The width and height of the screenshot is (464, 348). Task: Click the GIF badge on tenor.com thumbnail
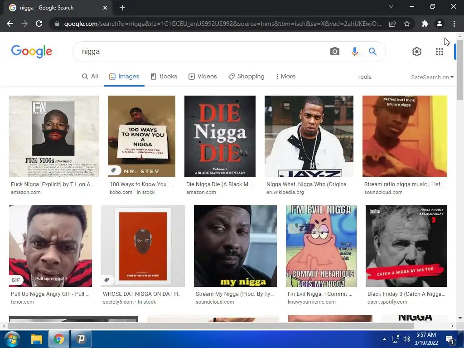pos(16,280)
